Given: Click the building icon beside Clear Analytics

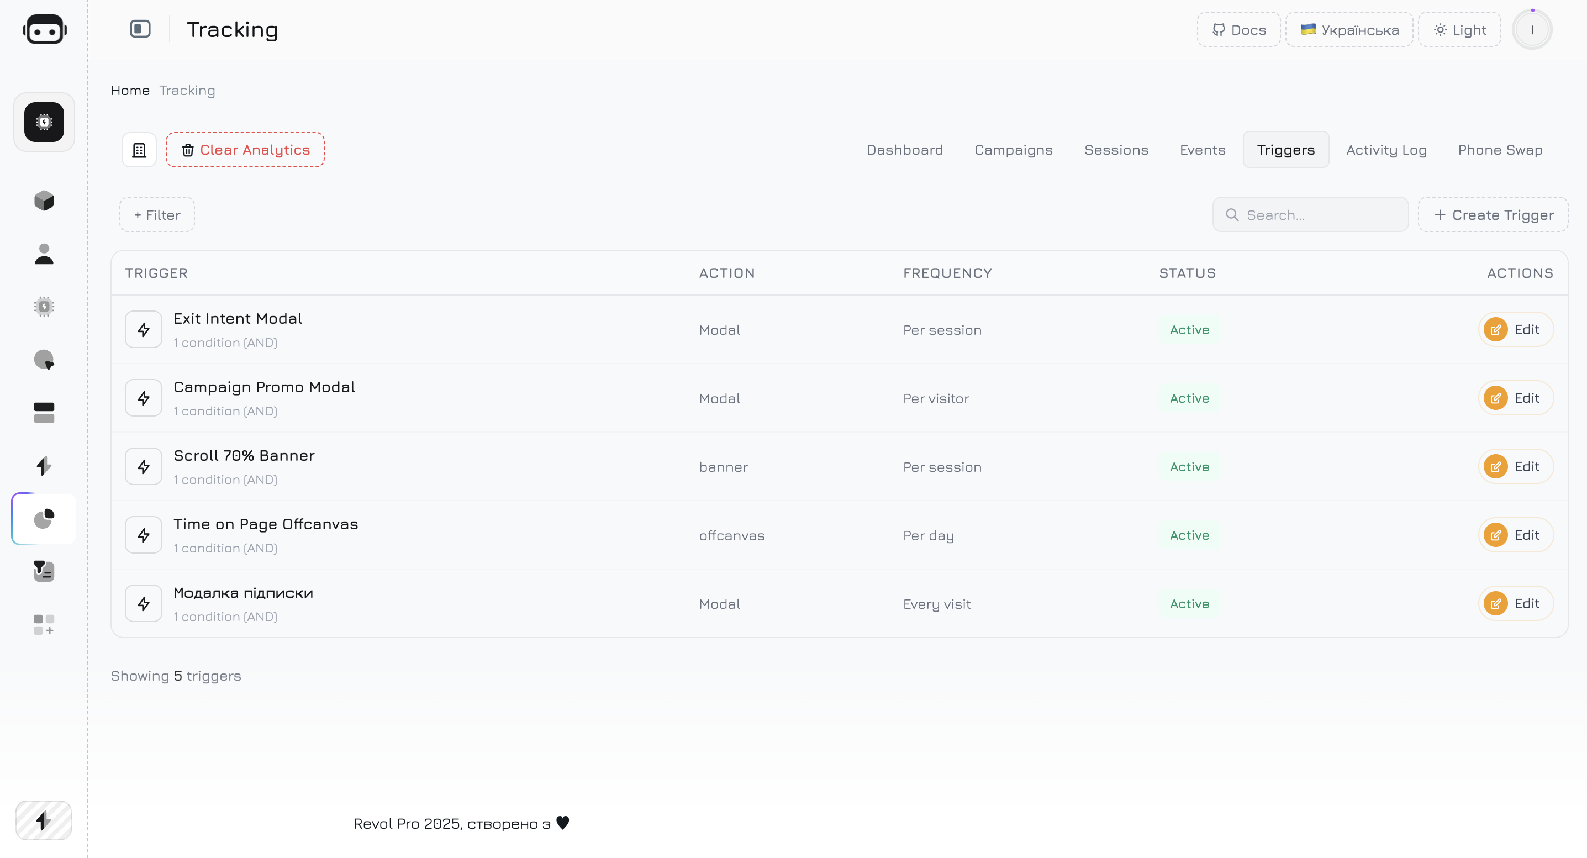Looking at the screenshot, I should coord(139,150).
